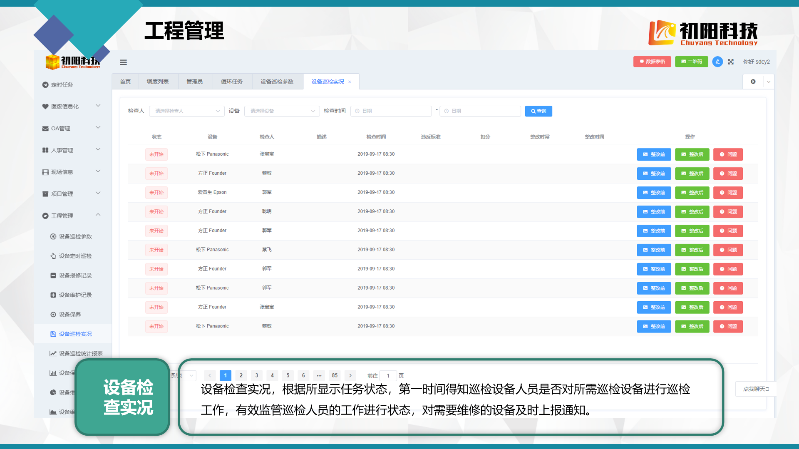Go to page 2 in pagination
Viewport: 799px width, 449px height.
pyautogui.click(x=241, y=375)
